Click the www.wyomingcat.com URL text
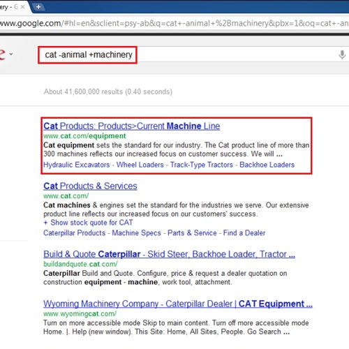The height and width of the screenshot is (349, 349). (x=80, y=313)
